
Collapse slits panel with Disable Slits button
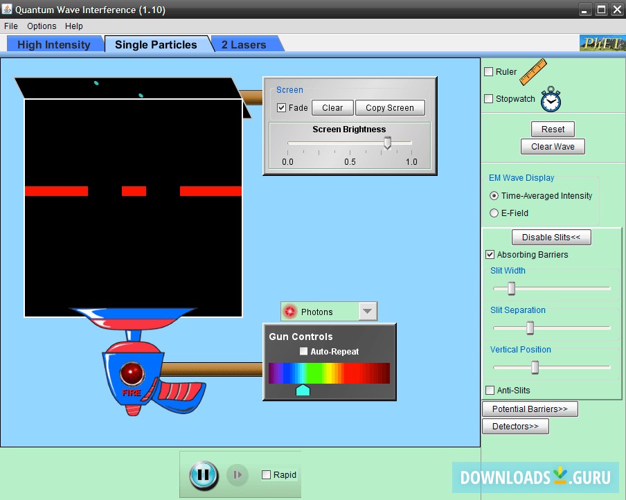pyautogui.click(x=551, y=238)
